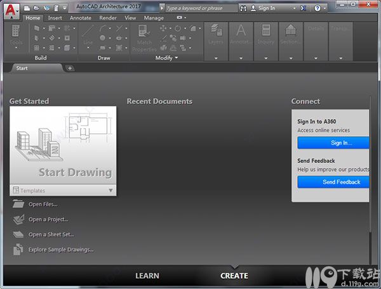Click the Start Drawing thumbnail
The height and width of the screenshot is (289, 381).
pyautogui.click(x=63, y=146)
